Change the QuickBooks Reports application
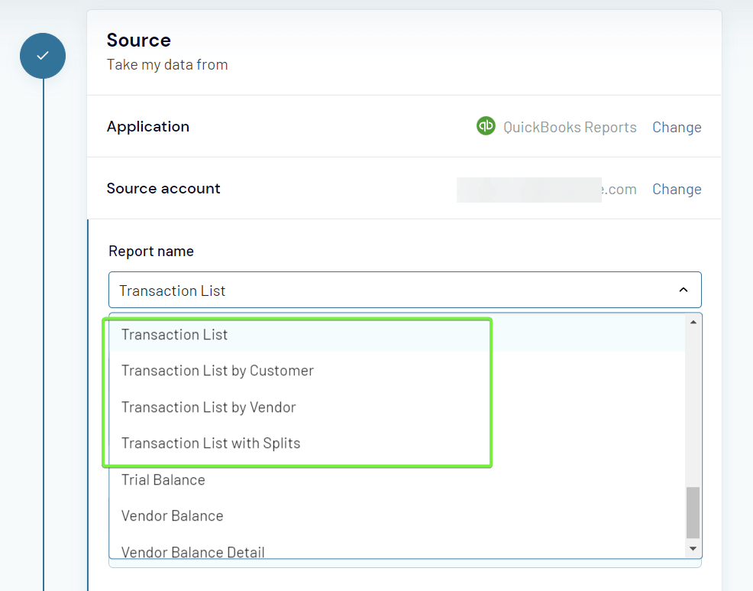Screen dimensions: 753x591 tap(676, 127)
